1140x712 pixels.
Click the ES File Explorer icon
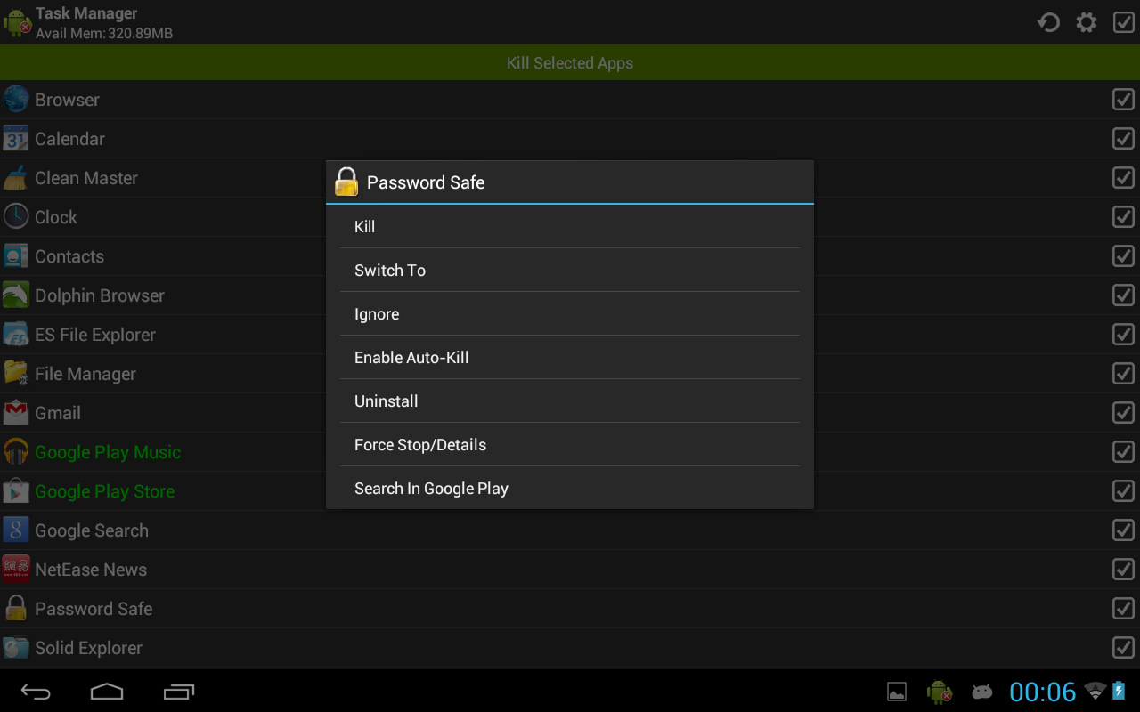(16, 335)
